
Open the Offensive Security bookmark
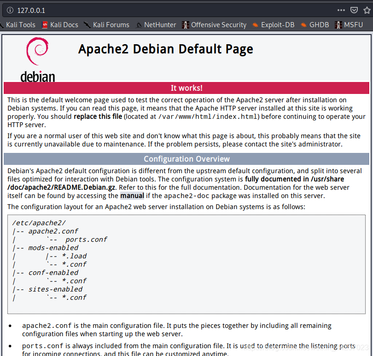[214, 25]
